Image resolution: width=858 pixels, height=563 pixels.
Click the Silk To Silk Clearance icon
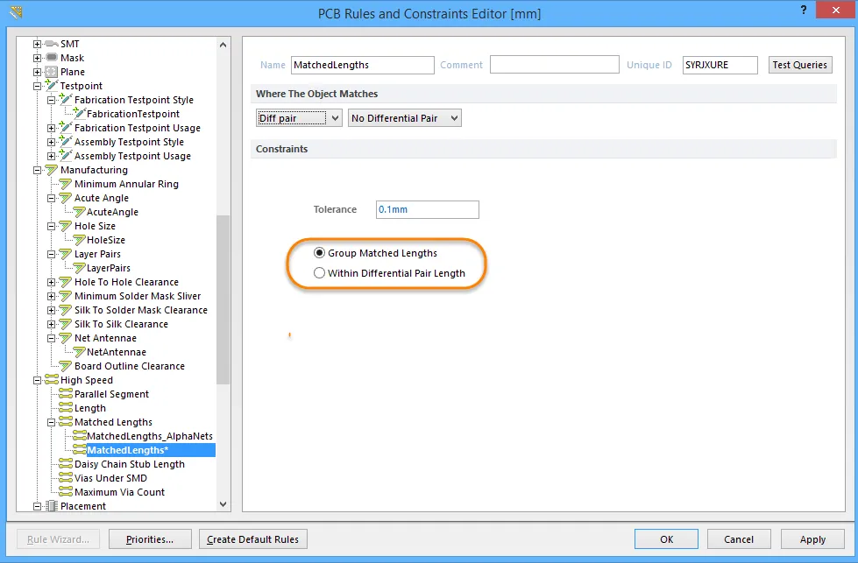(x=66, y=324)
